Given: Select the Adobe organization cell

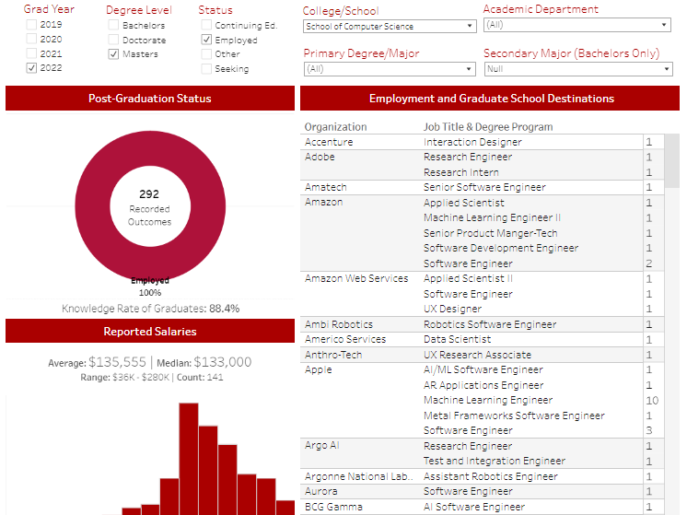Looking at the screenshot, I should click(x=320, y=157).
